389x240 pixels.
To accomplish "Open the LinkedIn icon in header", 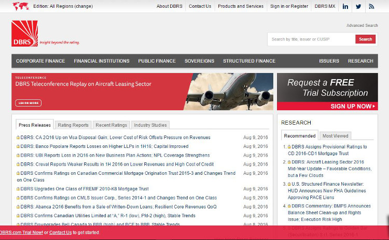I will 345,6.
